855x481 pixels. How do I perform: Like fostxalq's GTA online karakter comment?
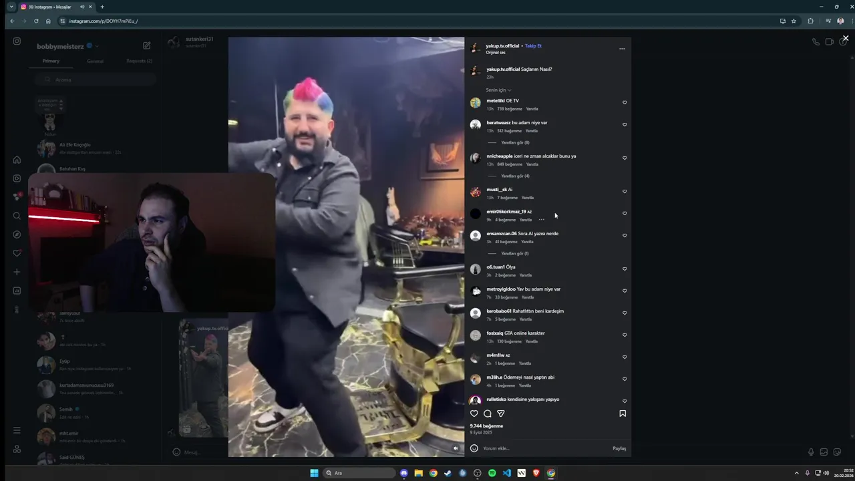coord(625,335)
